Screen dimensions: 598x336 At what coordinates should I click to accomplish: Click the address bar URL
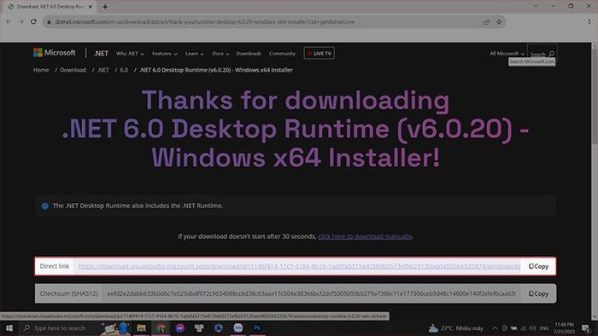point(204,22)
